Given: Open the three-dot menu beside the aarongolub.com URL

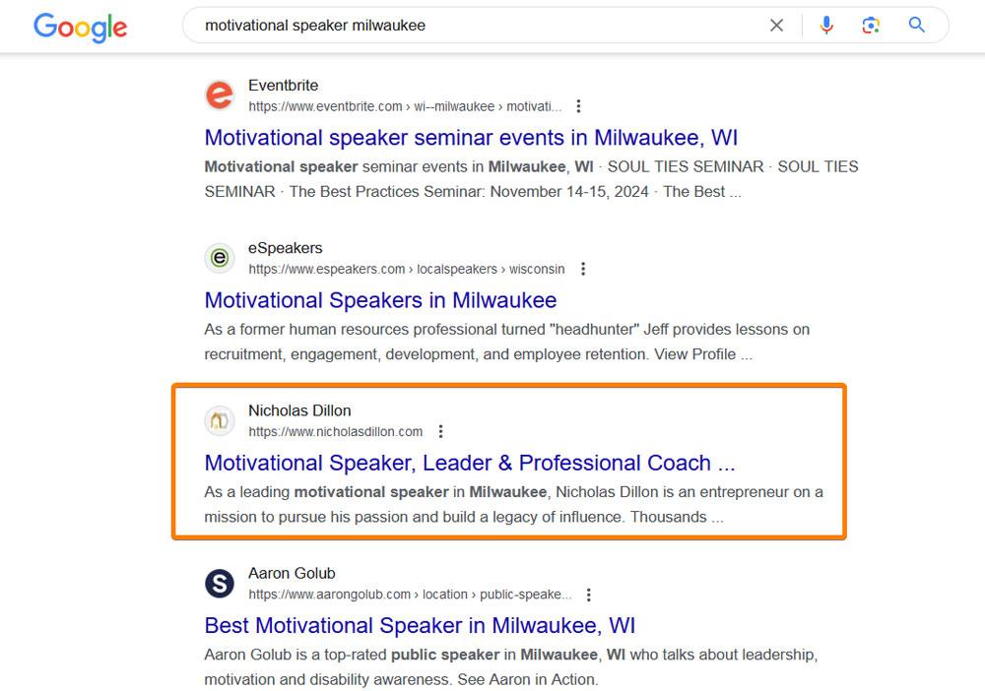Looking at the screenshot, I should (x=589, y=595).
